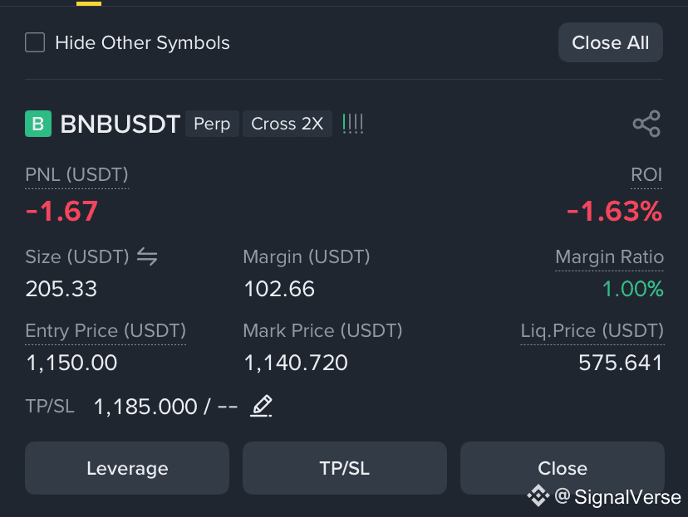Open the TP/SL settings button
The width and height of the screenshot is (688, 517).
click(345, 468)
